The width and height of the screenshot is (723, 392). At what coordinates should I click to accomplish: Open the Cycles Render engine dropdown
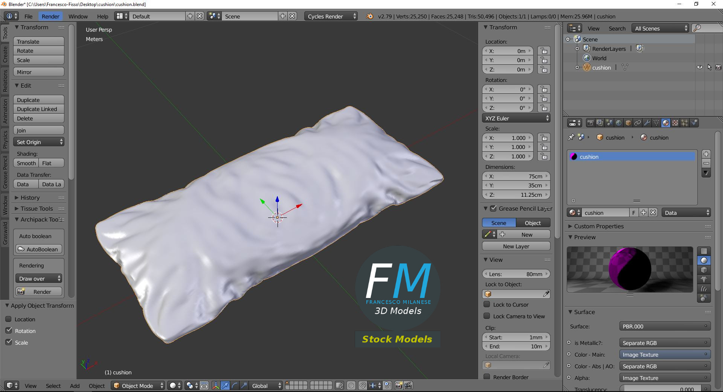click(x=331, y=16)
